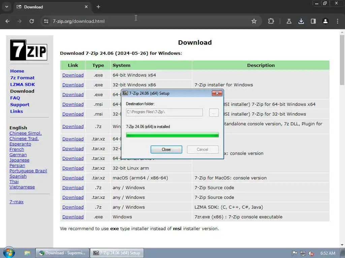The width and height of the screenshot is (345, 258).
Task: Close the Download browser tab
Action: (x=86, y=7)
